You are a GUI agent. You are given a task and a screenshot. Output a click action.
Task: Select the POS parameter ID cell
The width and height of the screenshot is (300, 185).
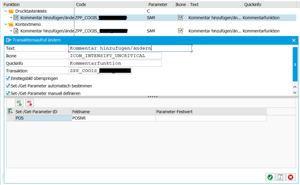pyautogui.click(x=43, y=118)
